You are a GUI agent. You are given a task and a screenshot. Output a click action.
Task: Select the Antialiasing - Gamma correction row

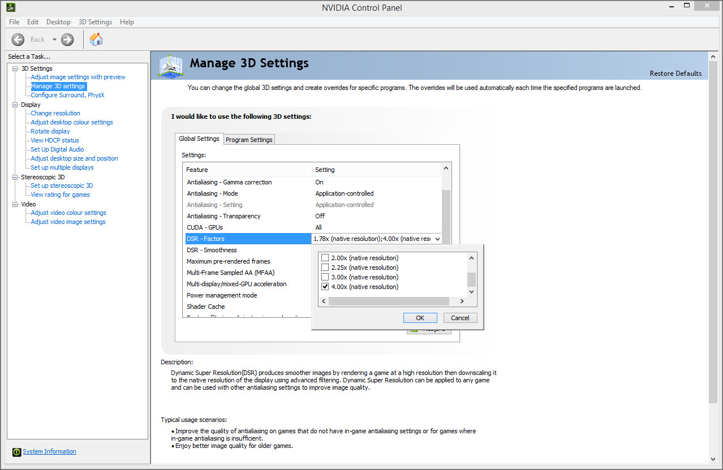pos(313,182)
